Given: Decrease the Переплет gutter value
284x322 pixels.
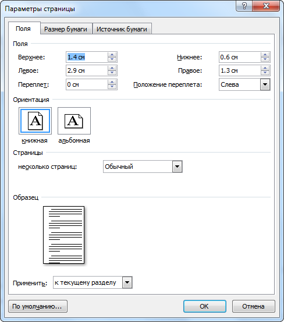Looking at the screenshot, I should tap(112, 87).
